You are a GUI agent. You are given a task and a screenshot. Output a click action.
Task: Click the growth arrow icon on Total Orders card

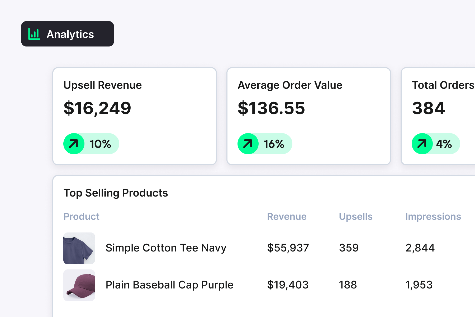click(422, 144)
